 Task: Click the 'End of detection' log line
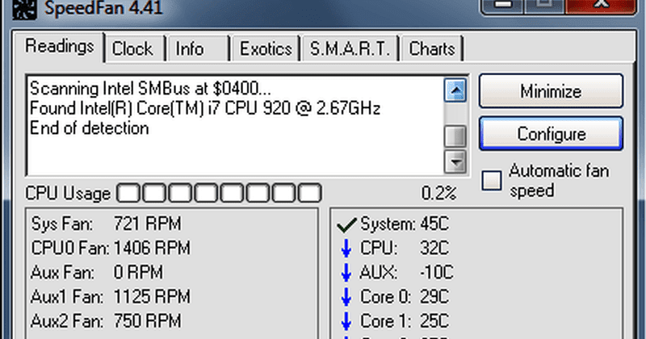point(89,128)
